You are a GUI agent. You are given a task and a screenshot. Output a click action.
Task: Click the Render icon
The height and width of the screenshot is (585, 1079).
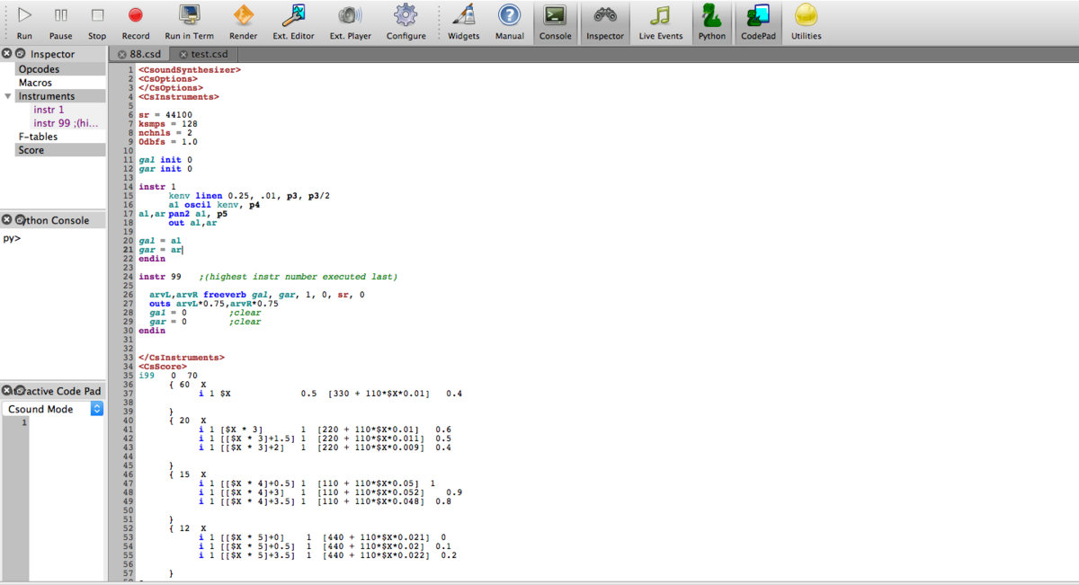(x=243, y=15)
